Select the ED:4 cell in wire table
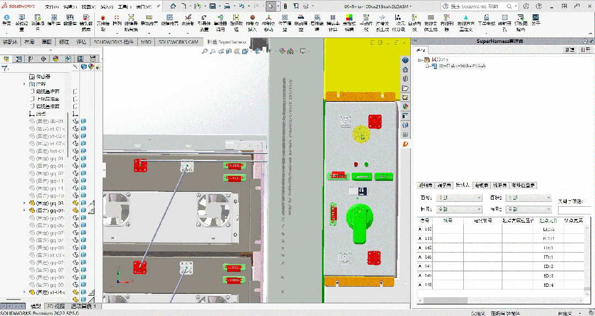595x316 pixels. tap(549, 285)
